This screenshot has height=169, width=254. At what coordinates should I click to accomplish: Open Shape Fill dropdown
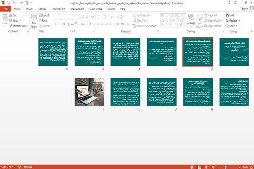(x=211, y=15)
